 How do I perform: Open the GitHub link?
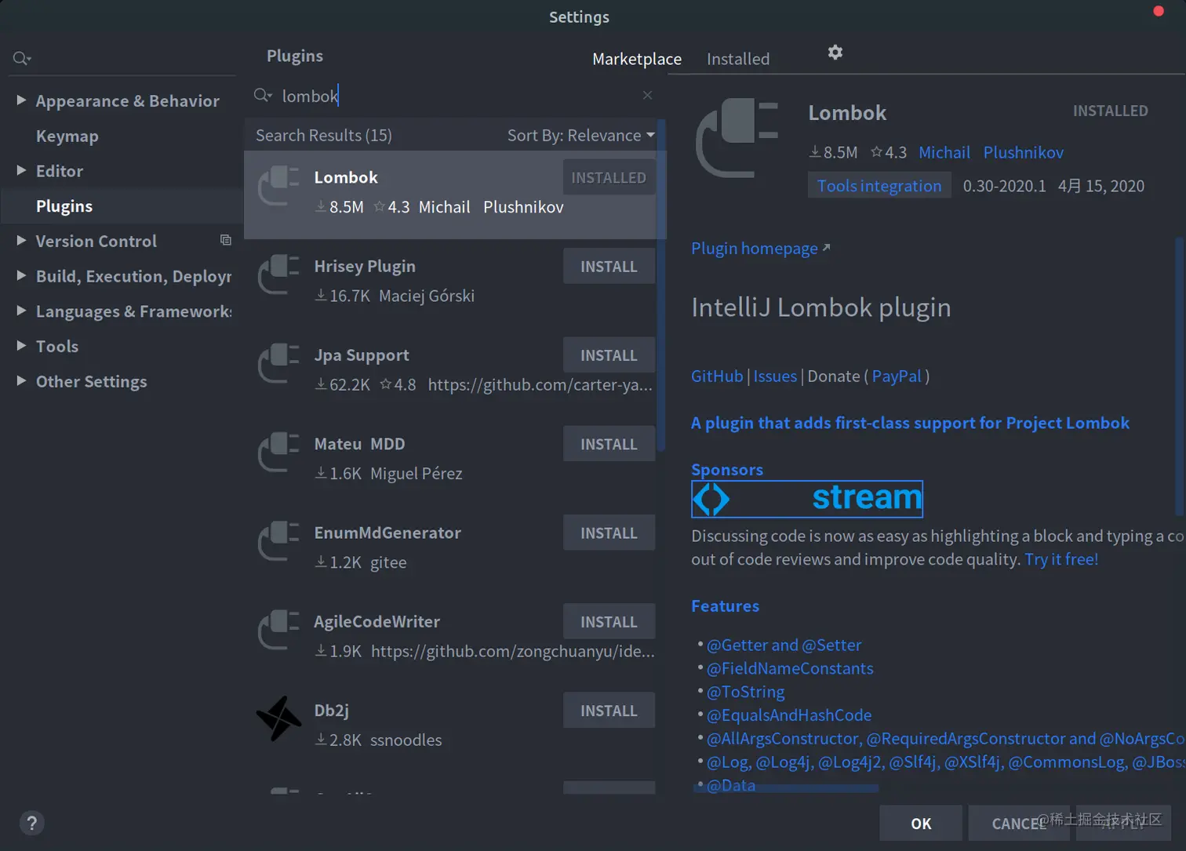click(717, 376)
